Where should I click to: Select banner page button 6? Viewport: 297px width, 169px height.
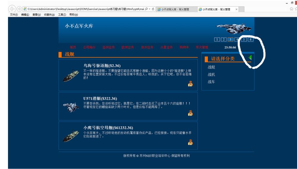251,39
